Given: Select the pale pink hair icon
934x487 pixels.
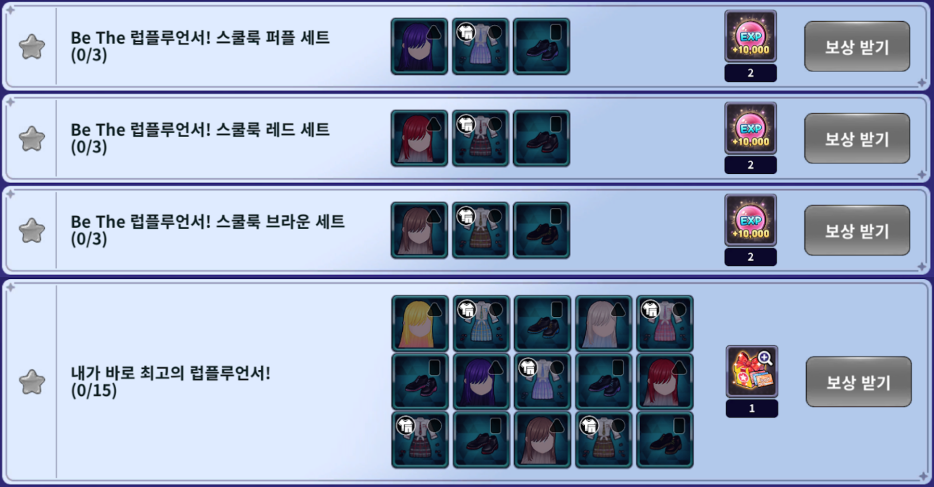Looking at the screenshot, I should pyautogui.click(x=604, y=324).
